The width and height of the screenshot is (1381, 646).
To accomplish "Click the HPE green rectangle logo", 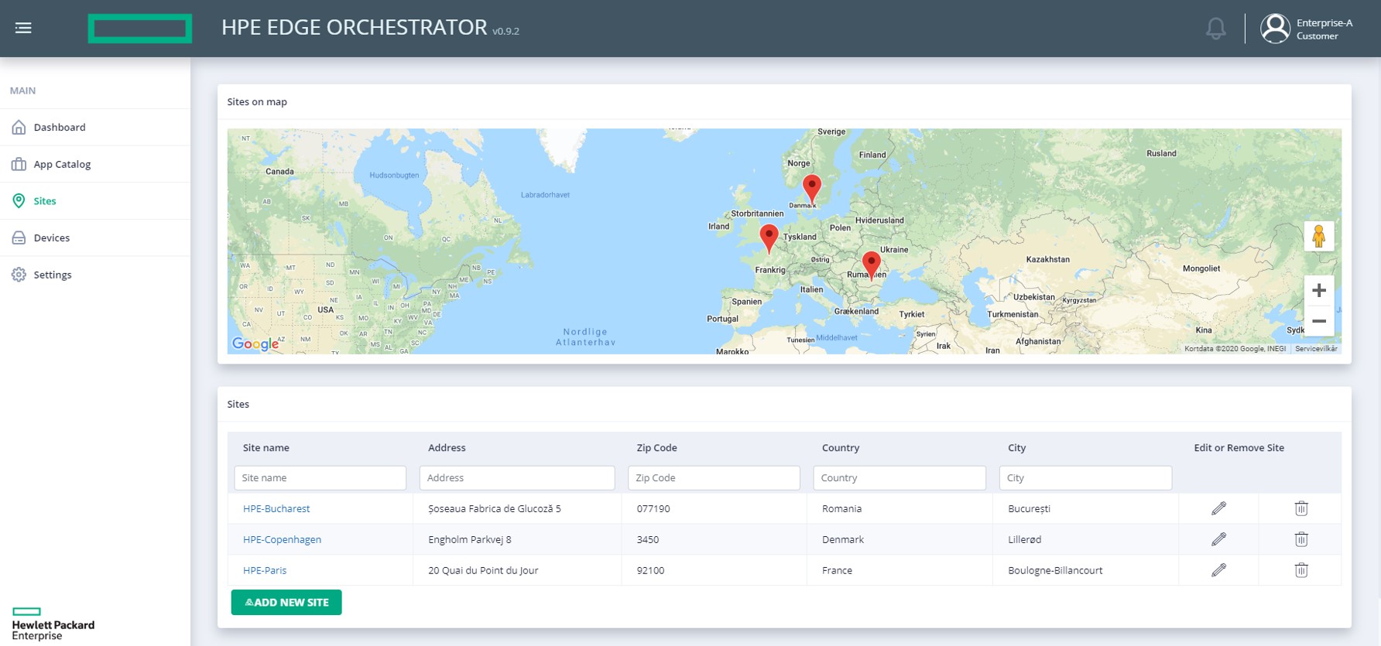I will click(140, 29).
